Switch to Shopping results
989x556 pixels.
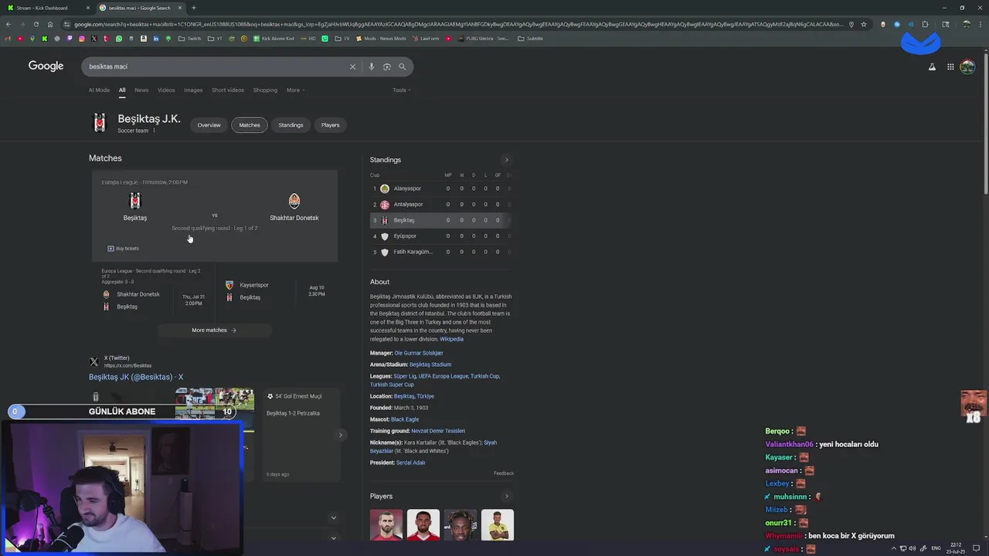[265, 90]
